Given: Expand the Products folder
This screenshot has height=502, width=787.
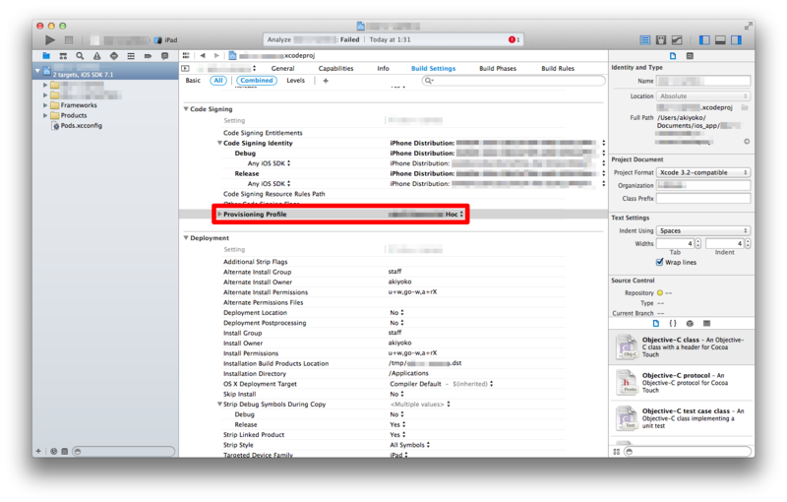Looking at the screenshot, I should [x=45, y=115].
